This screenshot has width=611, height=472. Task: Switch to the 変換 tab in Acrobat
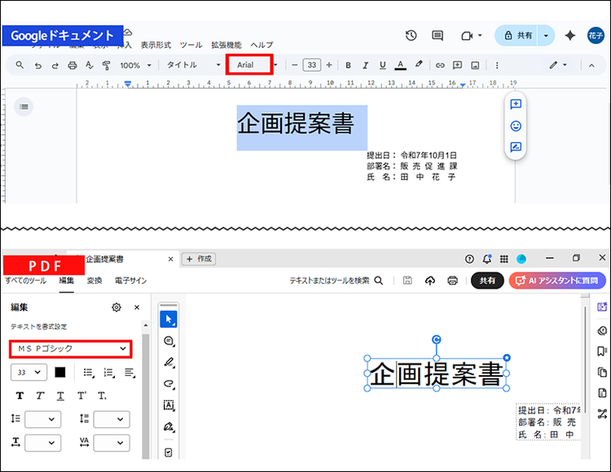tap(95, 281)
